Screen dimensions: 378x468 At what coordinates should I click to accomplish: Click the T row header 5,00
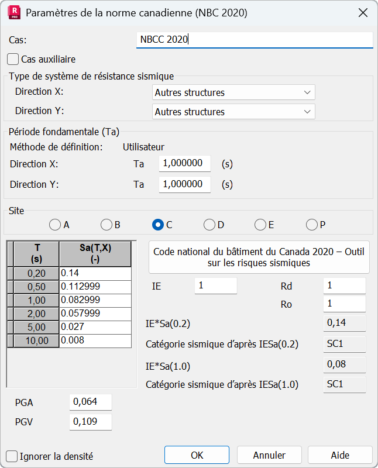(x=36, y=327)
